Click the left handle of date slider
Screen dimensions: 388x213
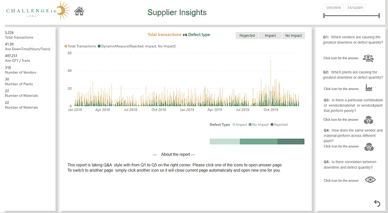(324, 16)
